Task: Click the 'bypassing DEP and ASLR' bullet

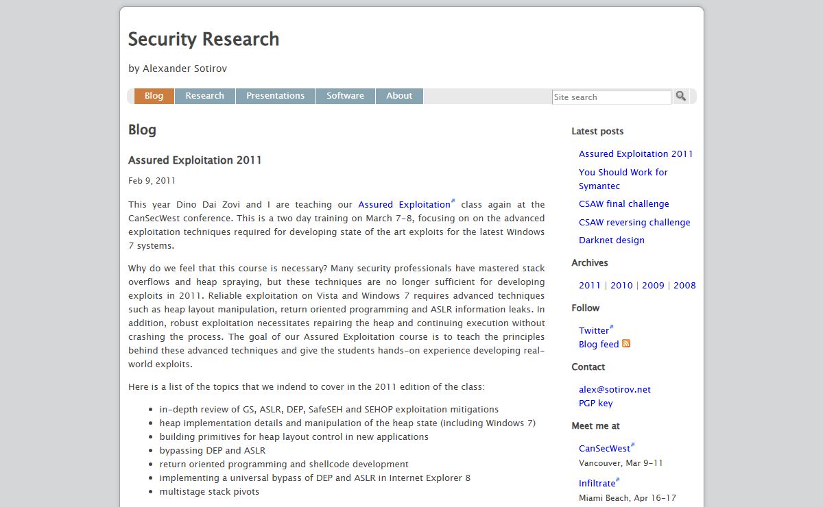Action: pyautogui.click(x=213, y=451)
